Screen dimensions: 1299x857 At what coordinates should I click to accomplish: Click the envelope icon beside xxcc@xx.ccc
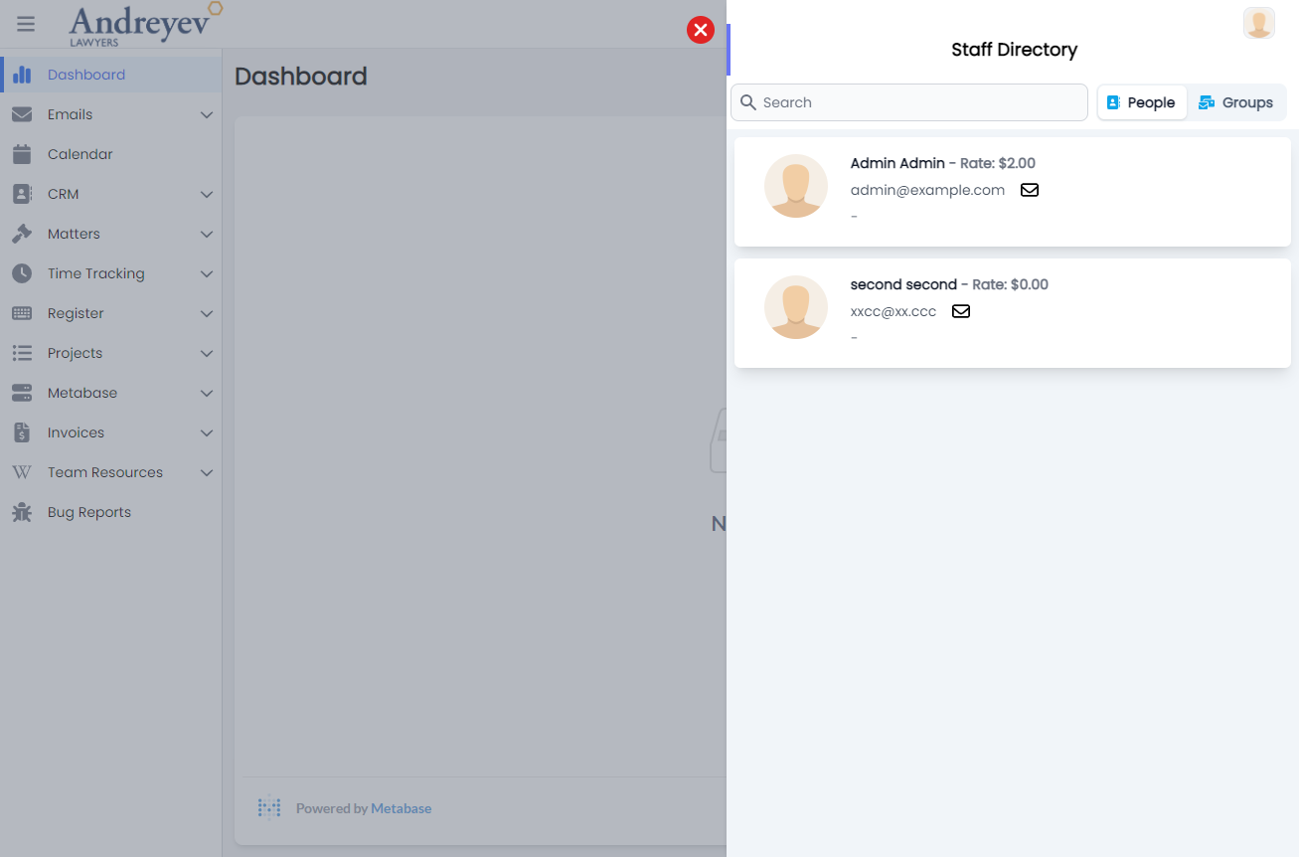[x=961, y=311]
